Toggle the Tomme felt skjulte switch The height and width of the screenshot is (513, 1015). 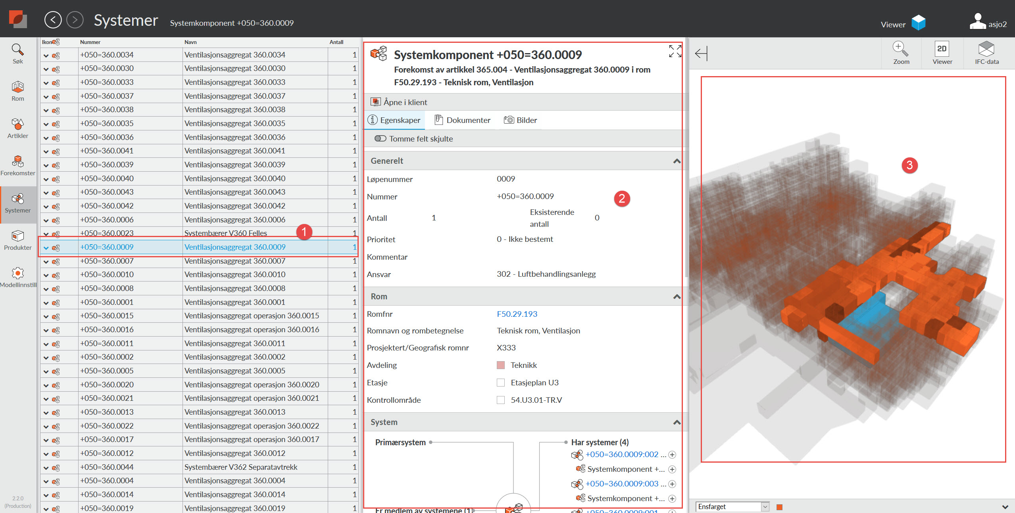point(380,138)
